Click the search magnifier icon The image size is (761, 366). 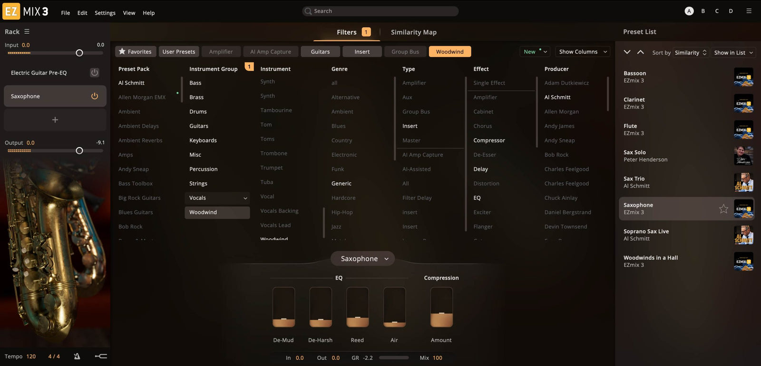(308, 11)
